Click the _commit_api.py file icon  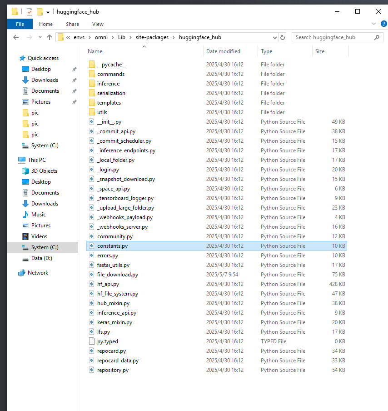(92, 131)
